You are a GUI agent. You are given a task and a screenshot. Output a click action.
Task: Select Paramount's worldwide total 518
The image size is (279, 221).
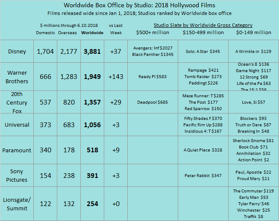coord(92,150)
